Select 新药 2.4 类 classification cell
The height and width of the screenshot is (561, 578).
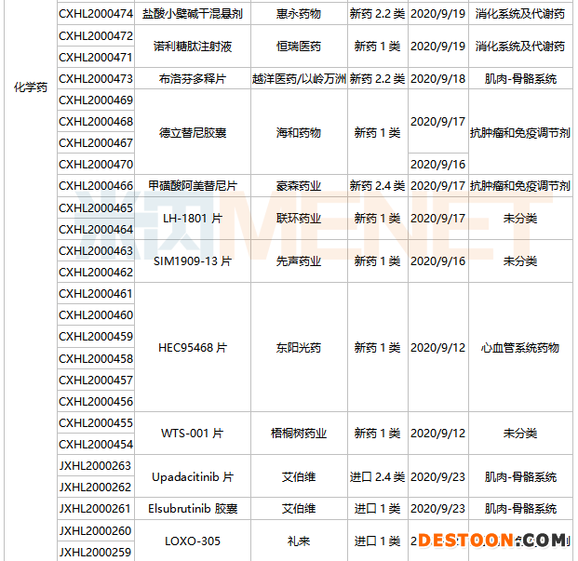click(x=377, y=186)
